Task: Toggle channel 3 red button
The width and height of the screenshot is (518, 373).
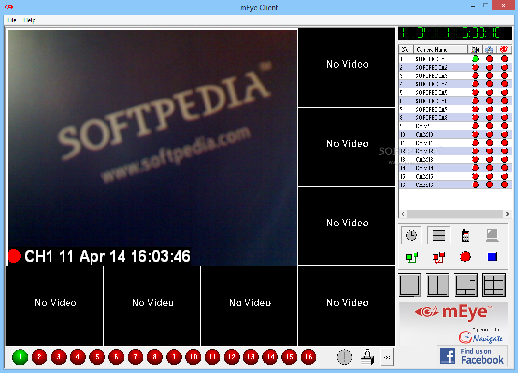Action: (x=59, y=357)
